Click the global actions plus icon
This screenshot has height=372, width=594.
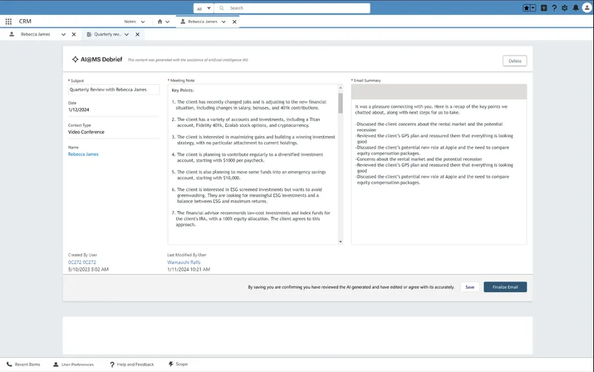[544, 8]
